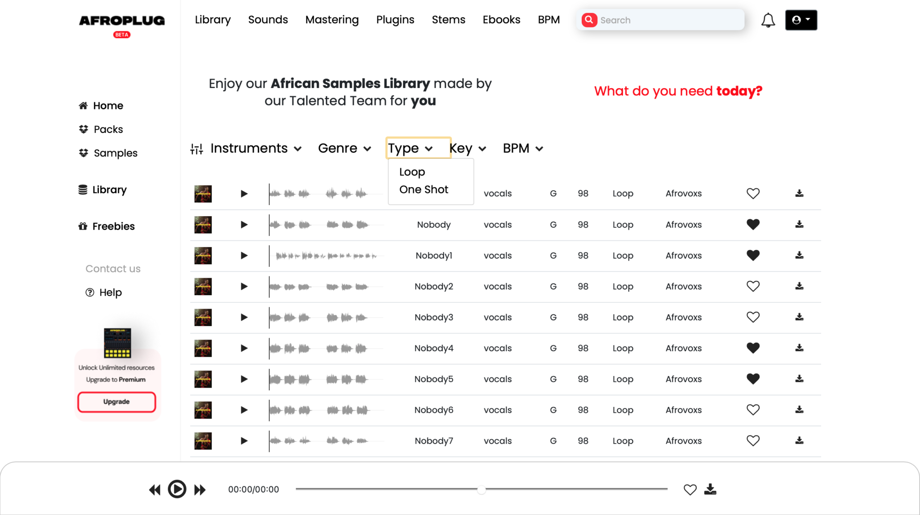Open the Contact us link
The width and height of the screenshot is (920, 515).
113,268
